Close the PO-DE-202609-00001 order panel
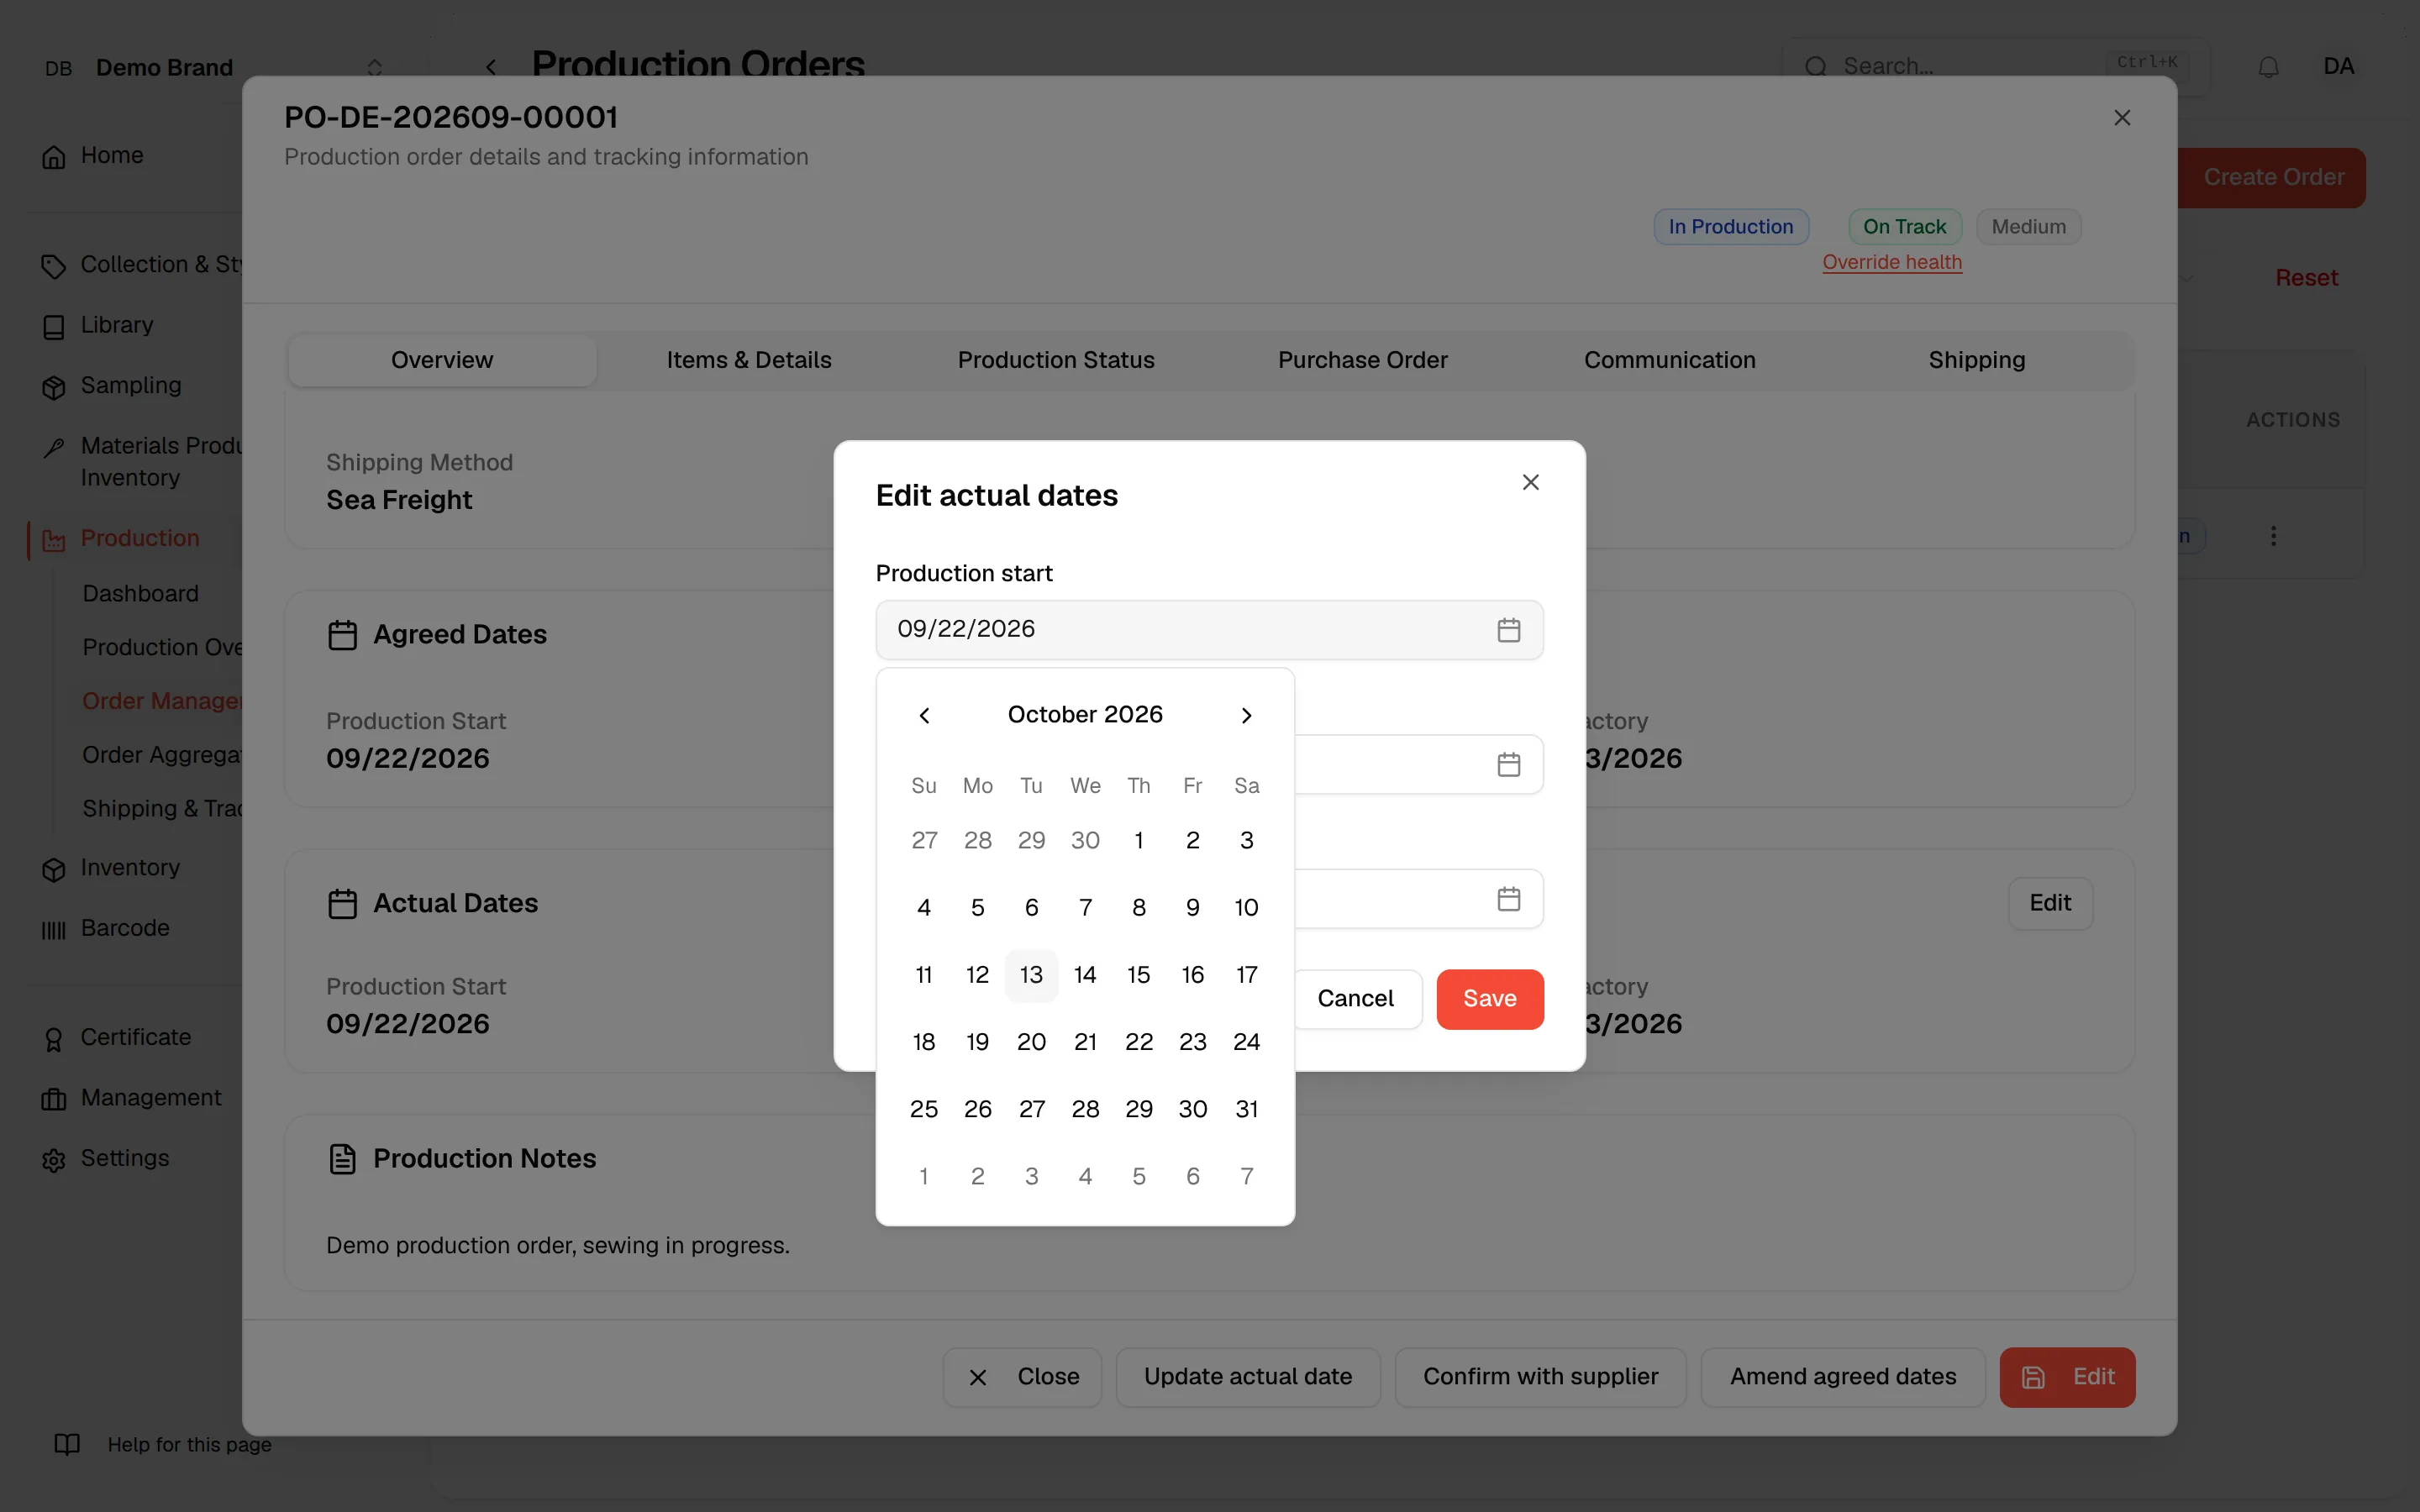Screen dimensions: 2420x1512 coord(2122,118)
